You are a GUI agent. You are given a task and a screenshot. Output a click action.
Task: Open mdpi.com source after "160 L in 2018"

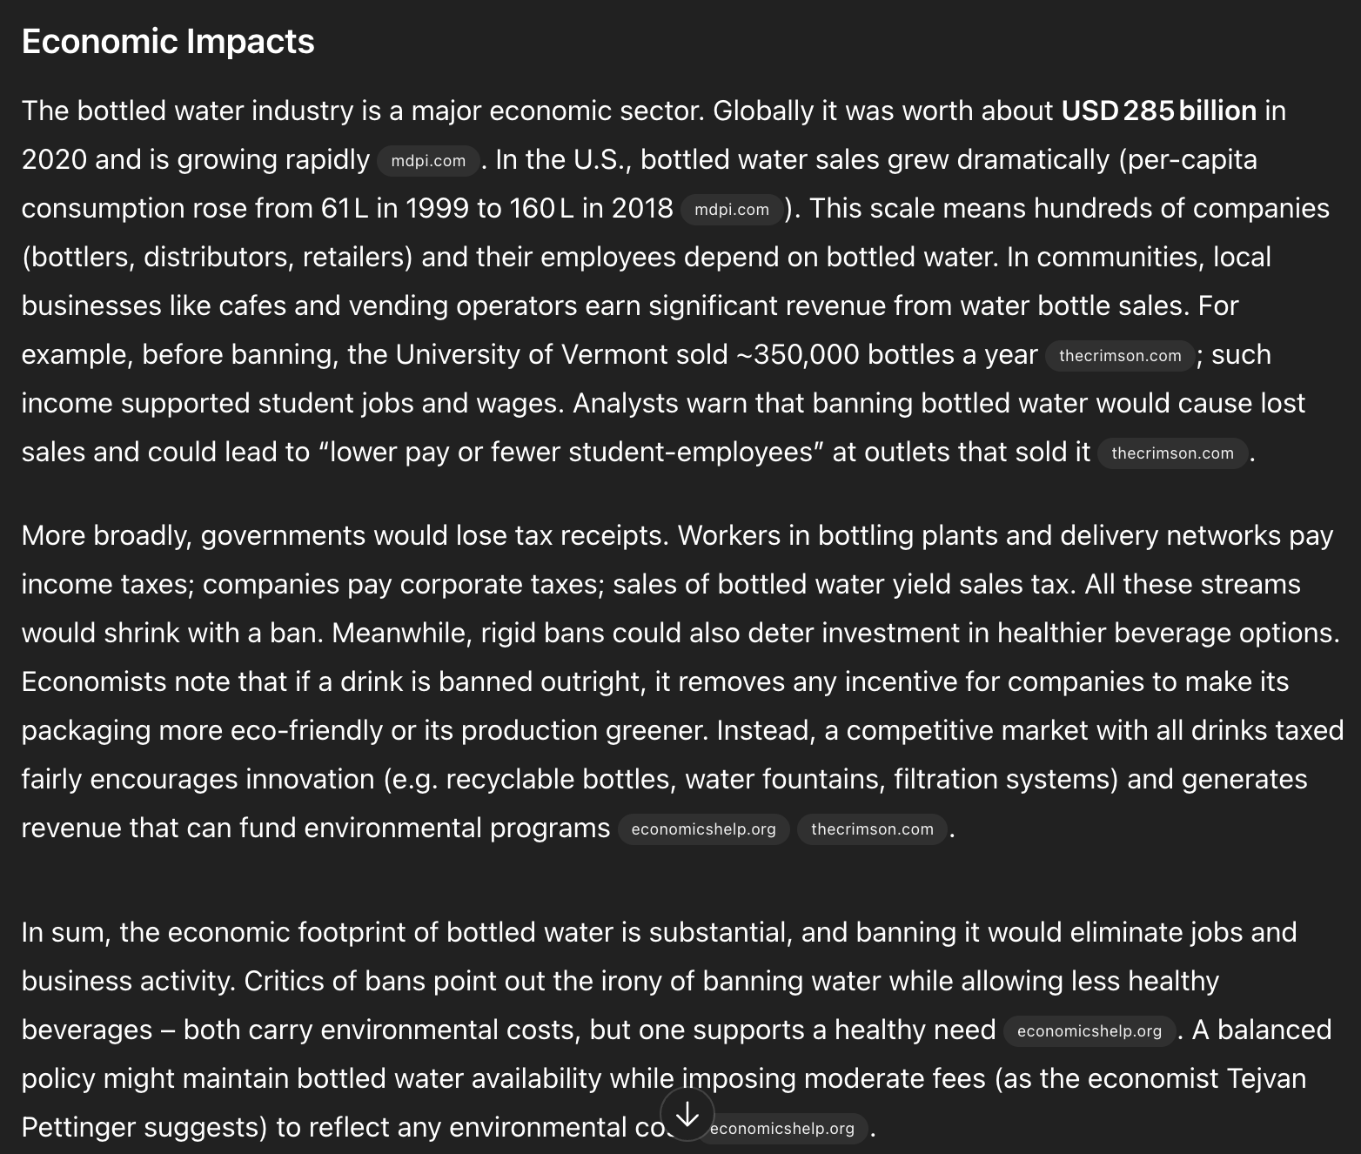731,210
